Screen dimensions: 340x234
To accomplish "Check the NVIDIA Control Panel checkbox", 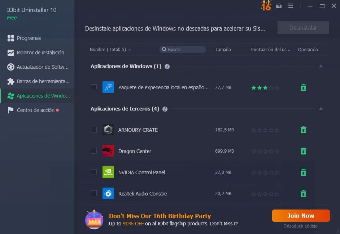I will click(94, 172).
